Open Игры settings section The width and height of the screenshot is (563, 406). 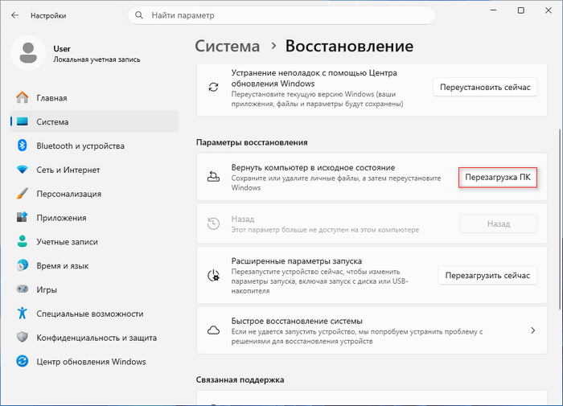click(x=94, y=289)
